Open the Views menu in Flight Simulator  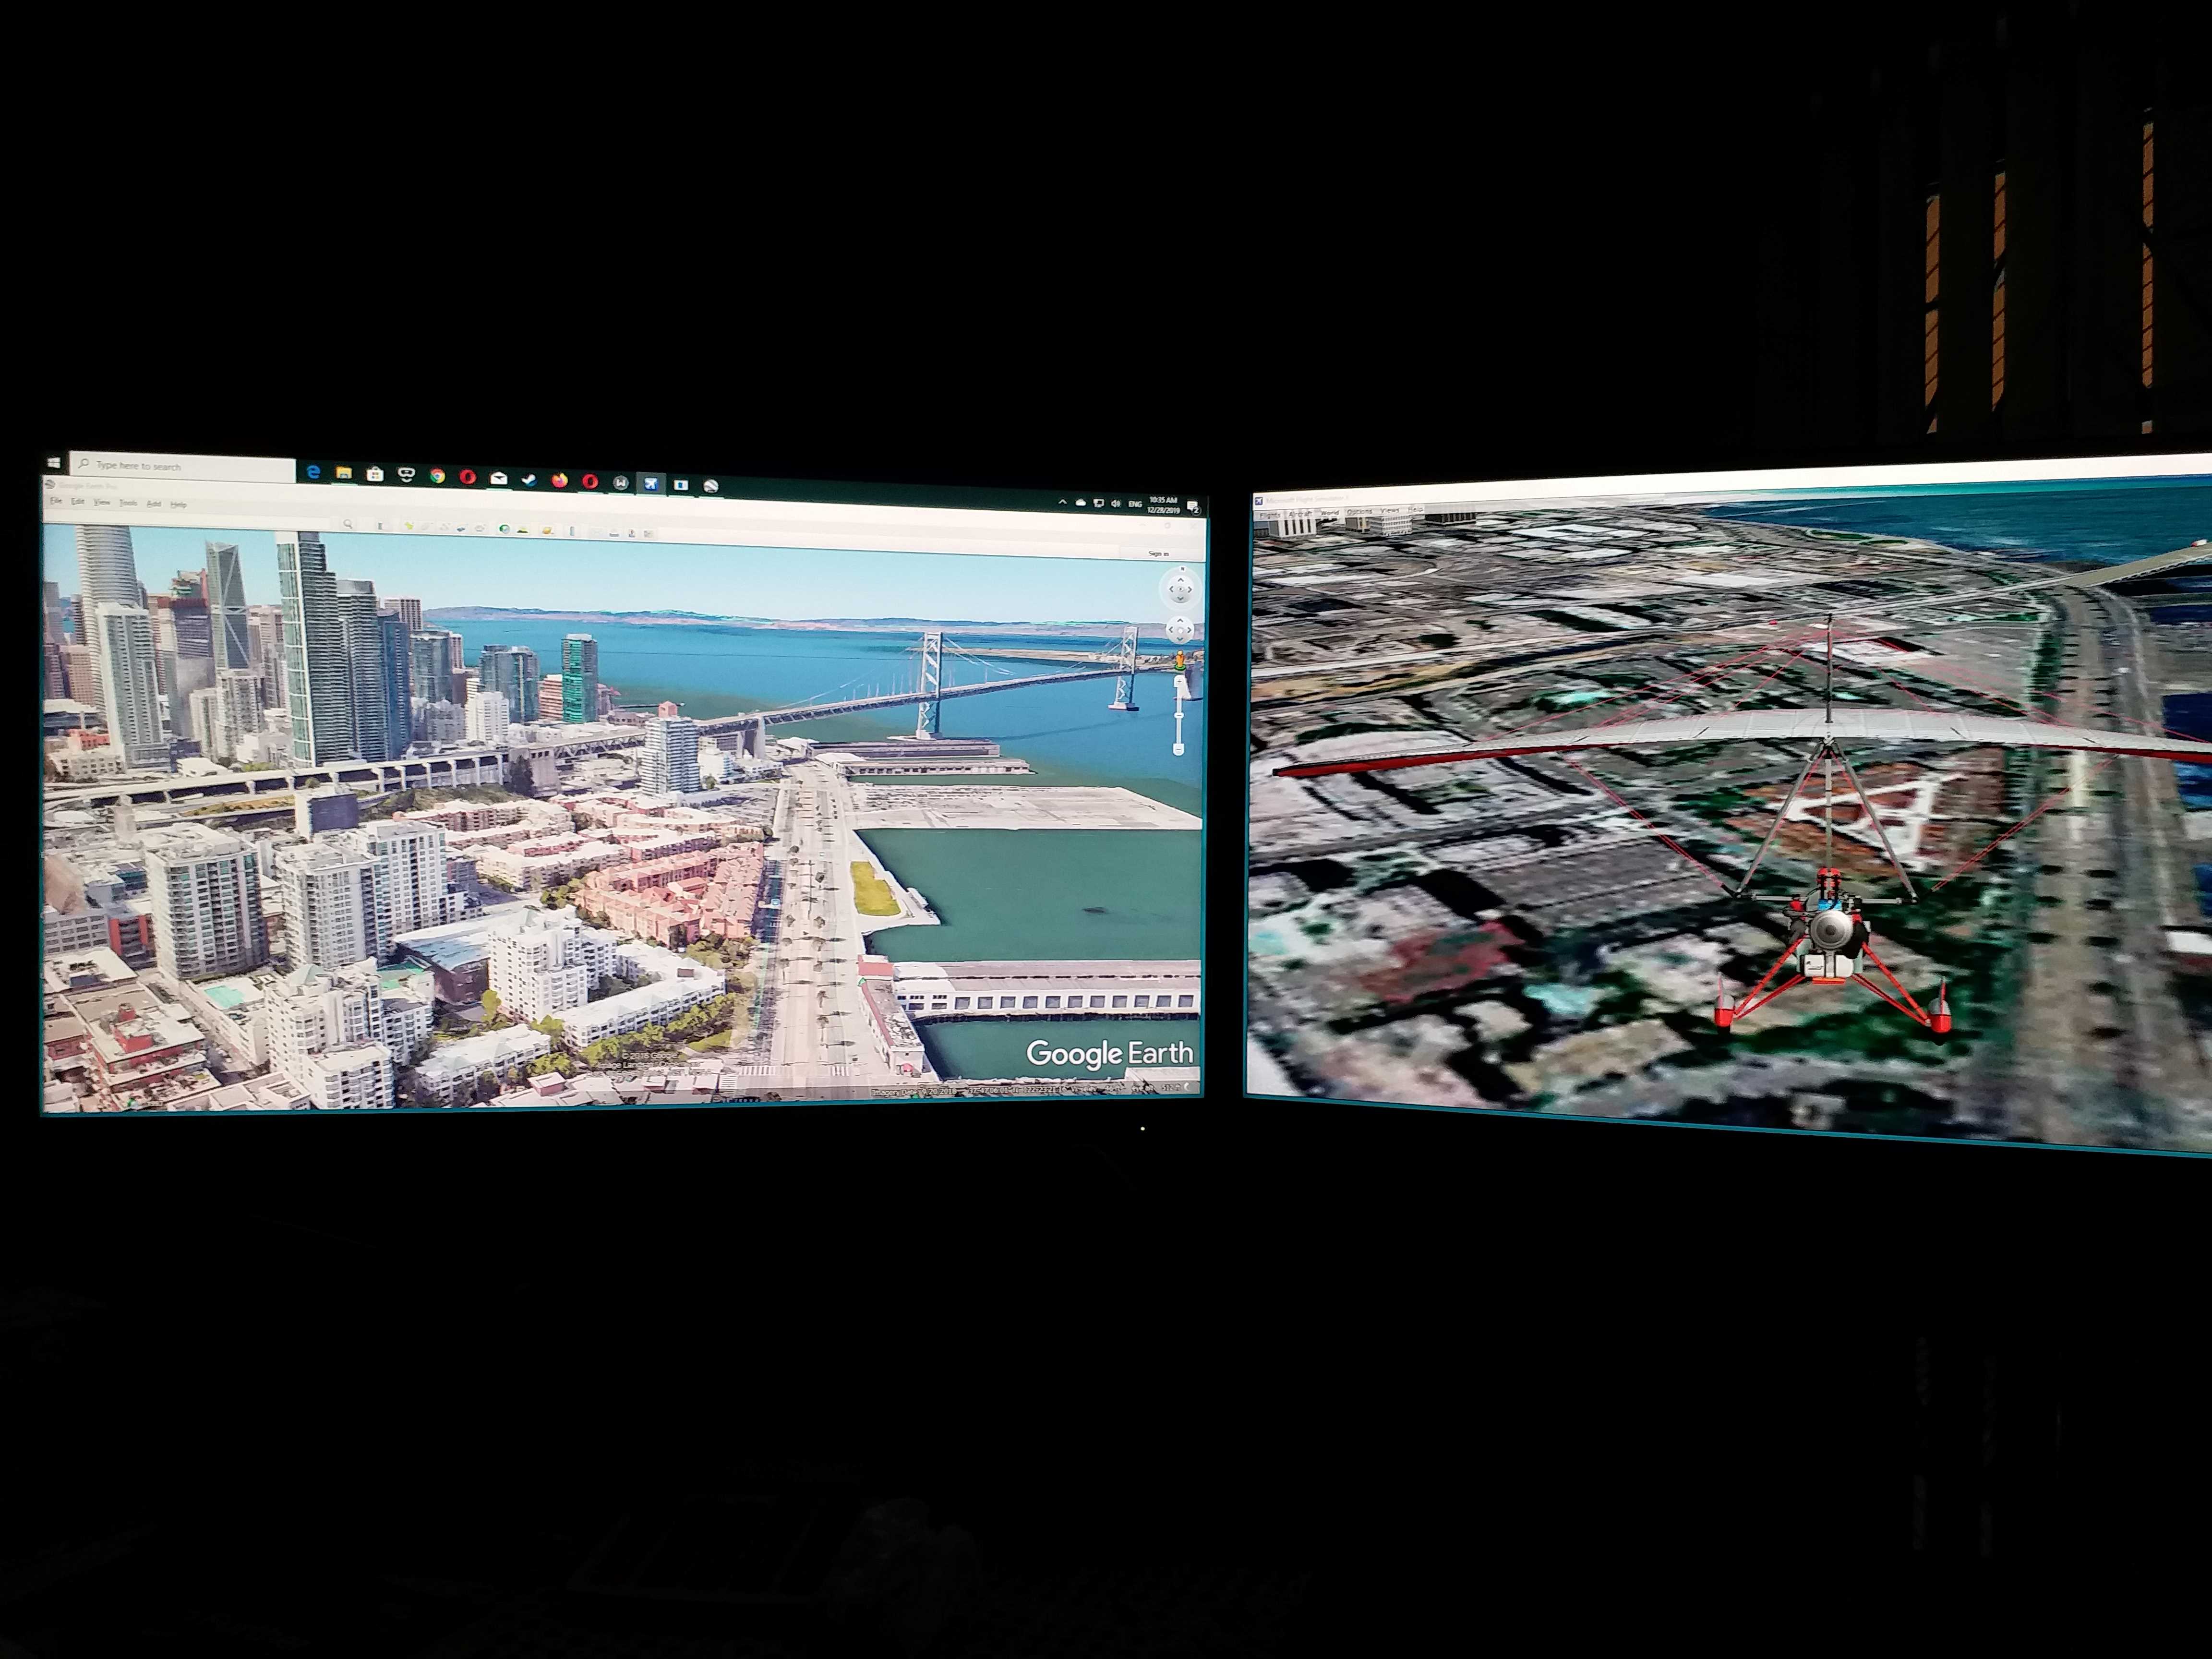(1390, 511)
